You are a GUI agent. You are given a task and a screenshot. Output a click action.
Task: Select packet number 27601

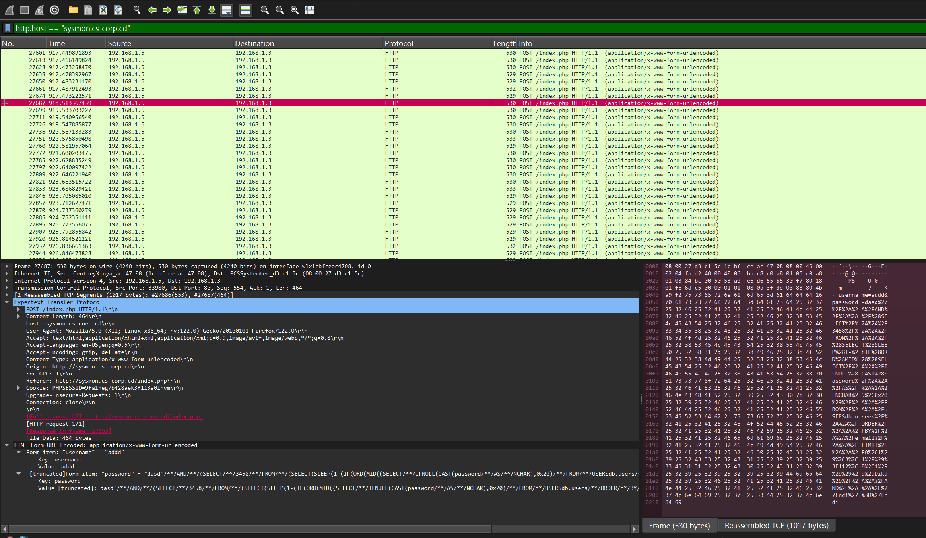pos(463,53)
